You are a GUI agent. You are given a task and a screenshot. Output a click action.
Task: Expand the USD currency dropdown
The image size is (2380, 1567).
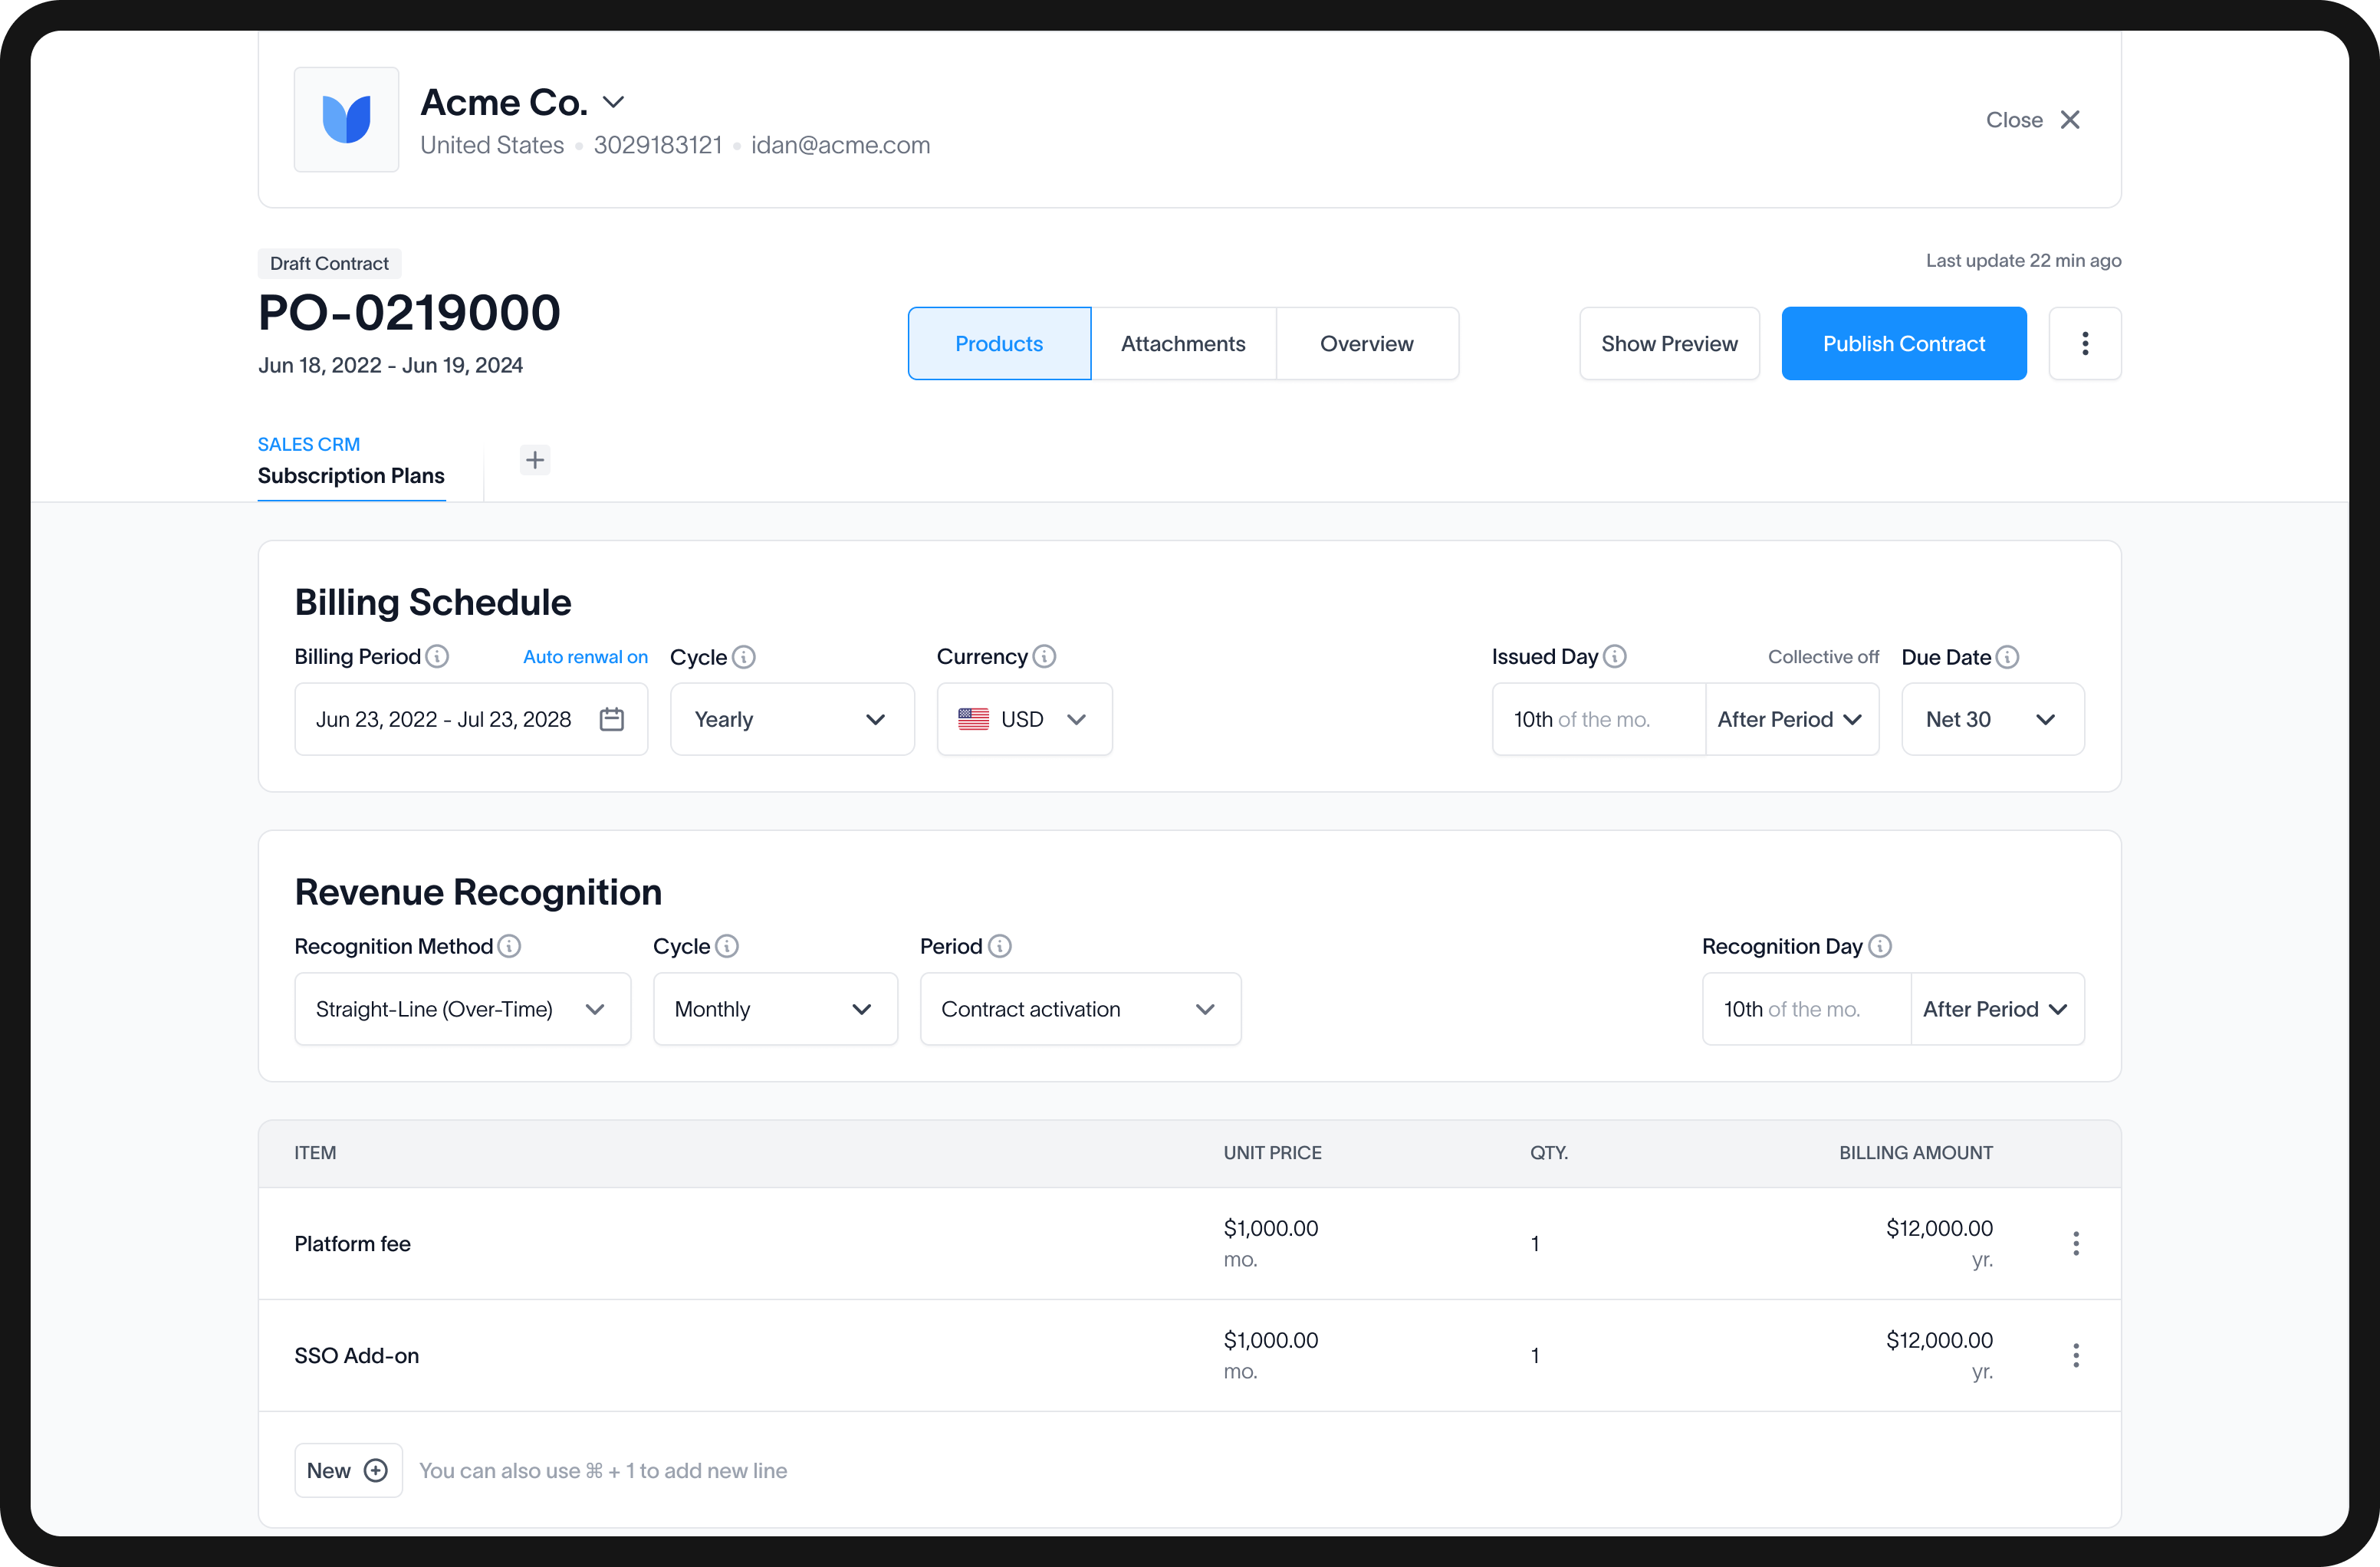[x=1023, y=719]
